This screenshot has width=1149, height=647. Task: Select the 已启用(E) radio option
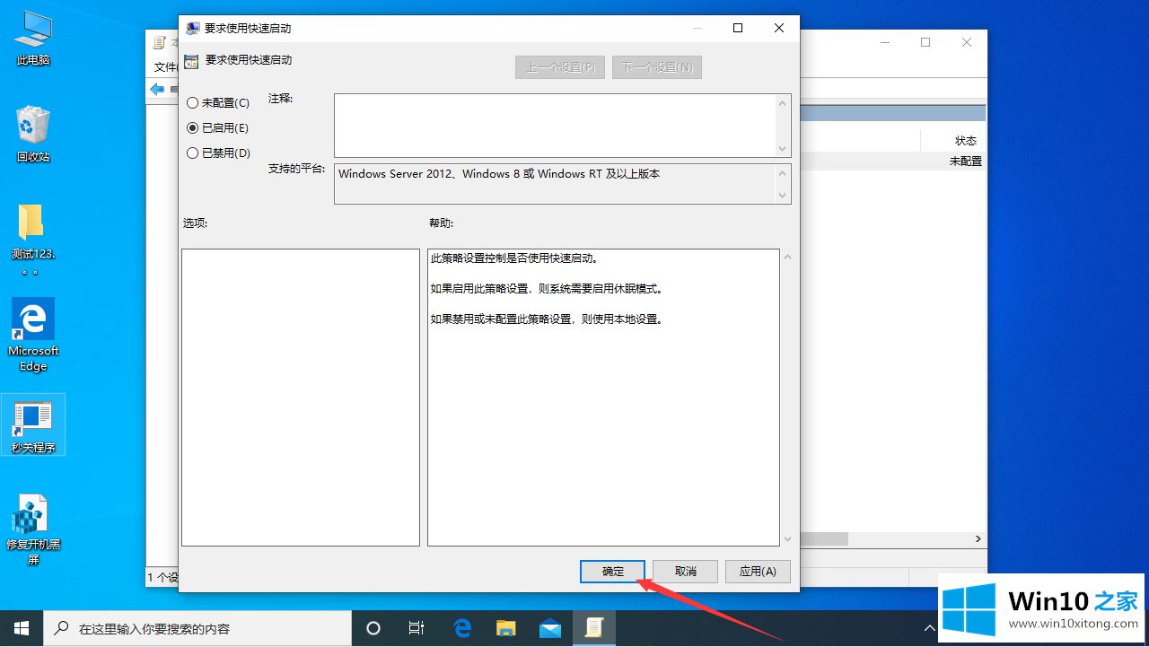tap(217, 128)
